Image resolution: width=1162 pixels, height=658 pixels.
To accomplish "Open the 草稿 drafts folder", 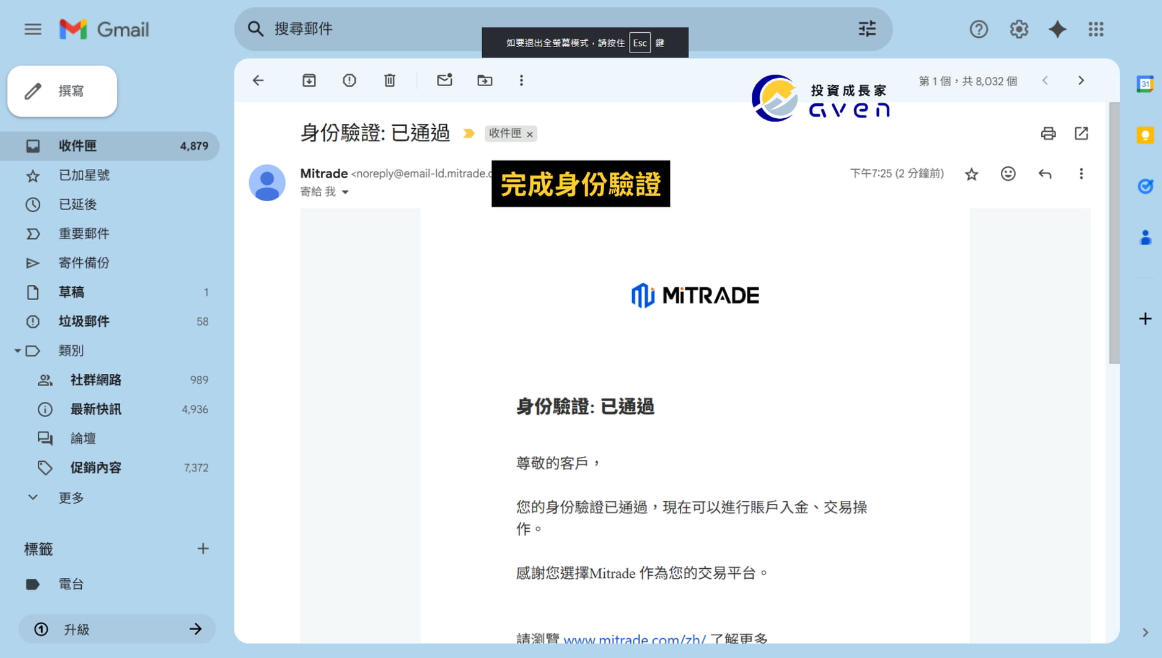I will (x=110, y=292).
